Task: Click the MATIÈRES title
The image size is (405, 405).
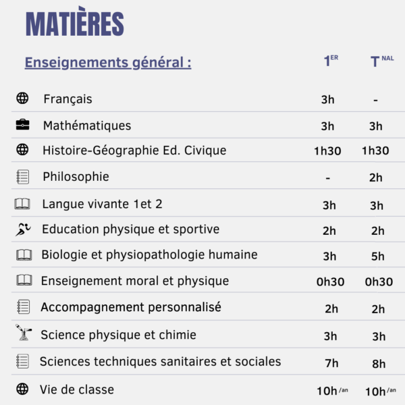Action: [75, 24]
